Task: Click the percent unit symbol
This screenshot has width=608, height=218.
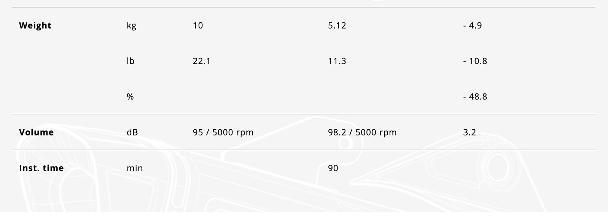Action: tap(130, 97)
